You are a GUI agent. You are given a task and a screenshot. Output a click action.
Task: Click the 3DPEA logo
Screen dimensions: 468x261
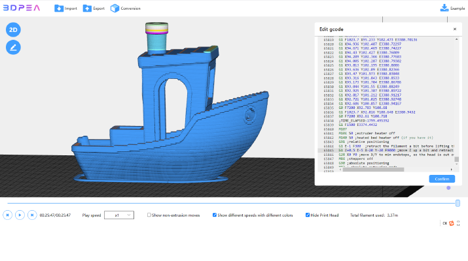tap(22, 8)
